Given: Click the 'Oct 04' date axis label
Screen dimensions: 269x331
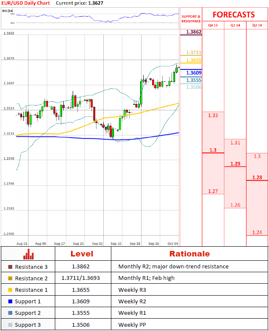Looking at the screenshot, I should click(x=173, y=244).
